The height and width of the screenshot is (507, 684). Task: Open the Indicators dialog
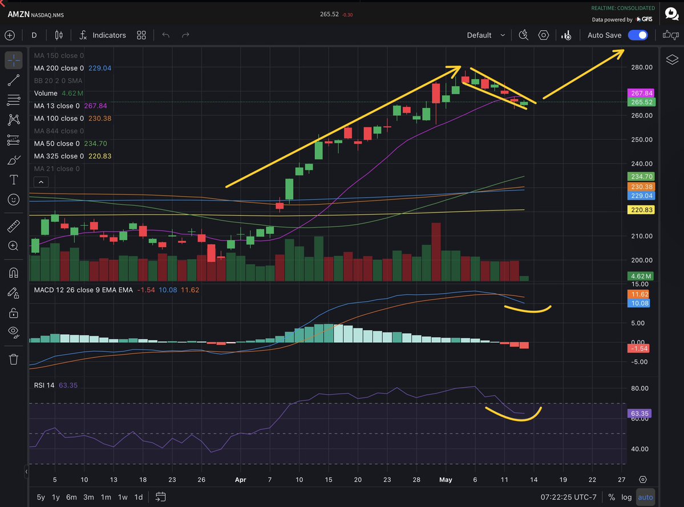point(103,35)
